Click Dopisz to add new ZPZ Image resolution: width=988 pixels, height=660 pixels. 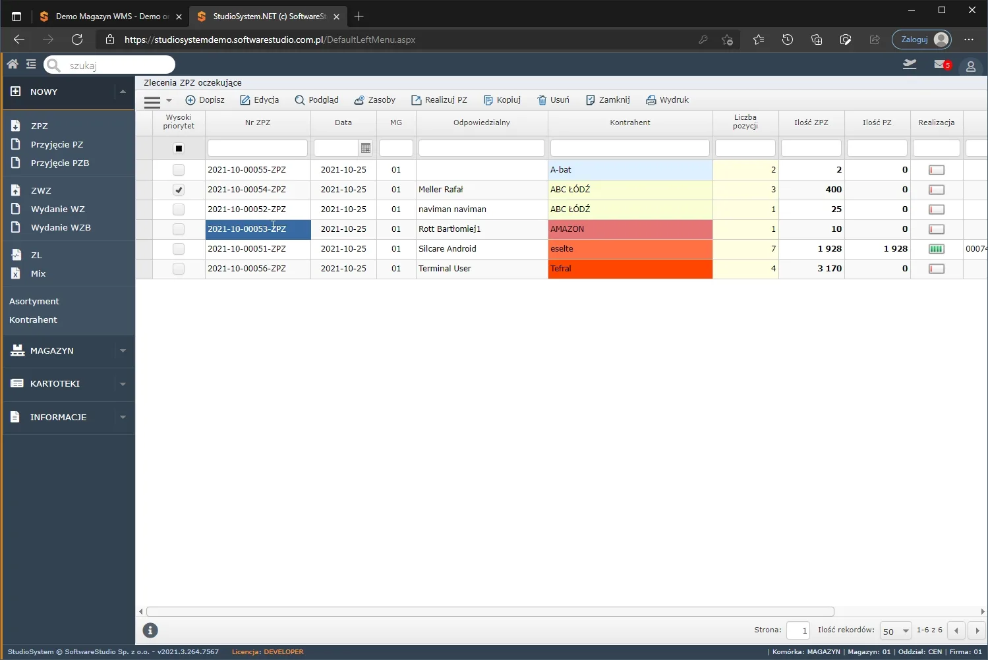coord(205,100)
